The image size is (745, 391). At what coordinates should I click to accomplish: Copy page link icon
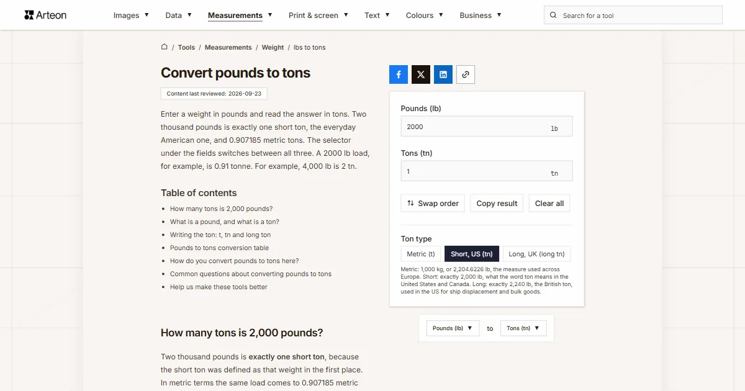[x=466, y=74]
